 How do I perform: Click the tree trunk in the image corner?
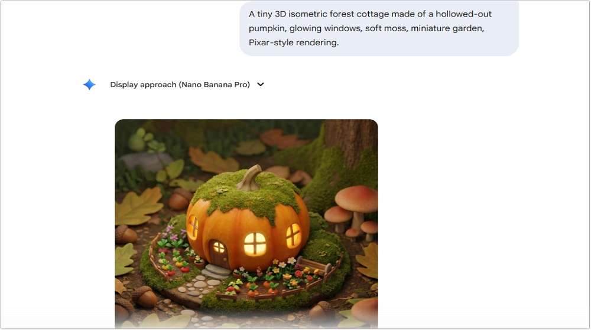pyautogui.click(x=351, y=143)
